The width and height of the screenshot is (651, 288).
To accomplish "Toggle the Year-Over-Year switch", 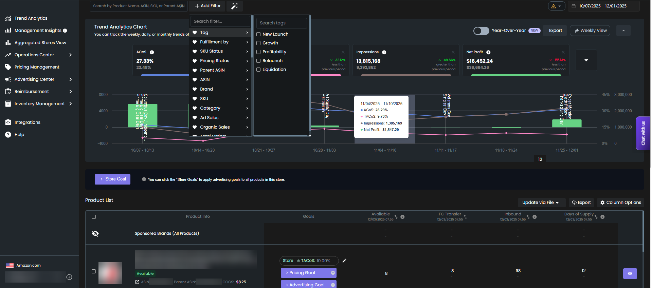I will pos(481,31).
